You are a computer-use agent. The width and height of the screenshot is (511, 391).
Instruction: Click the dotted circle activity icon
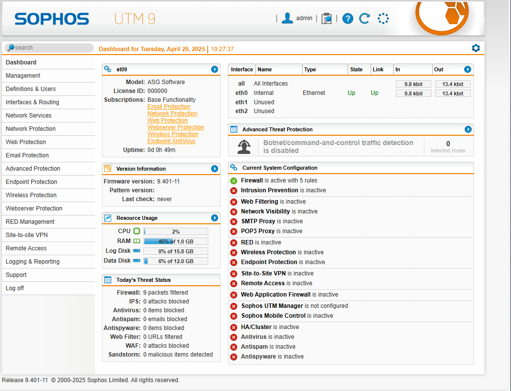(383, 19)
